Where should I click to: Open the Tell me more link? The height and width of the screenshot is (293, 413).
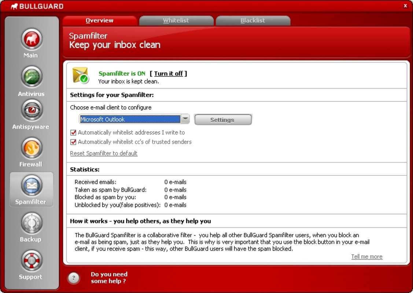tap(366, 256)
